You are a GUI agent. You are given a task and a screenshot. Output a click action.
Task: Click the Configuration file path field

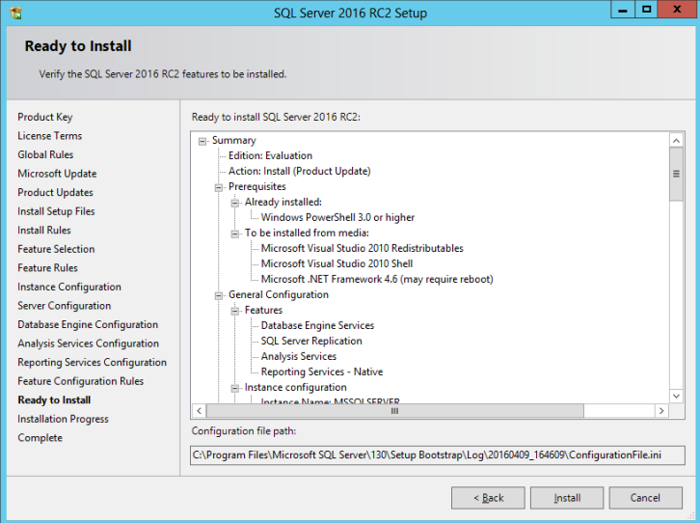tap(438, 455)
